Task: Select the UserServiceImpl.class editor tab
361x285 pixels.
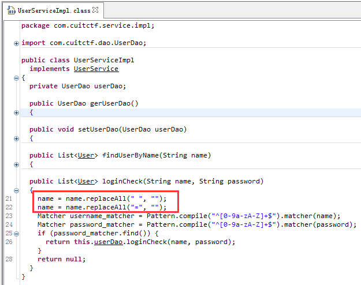Action: (54, 10)
